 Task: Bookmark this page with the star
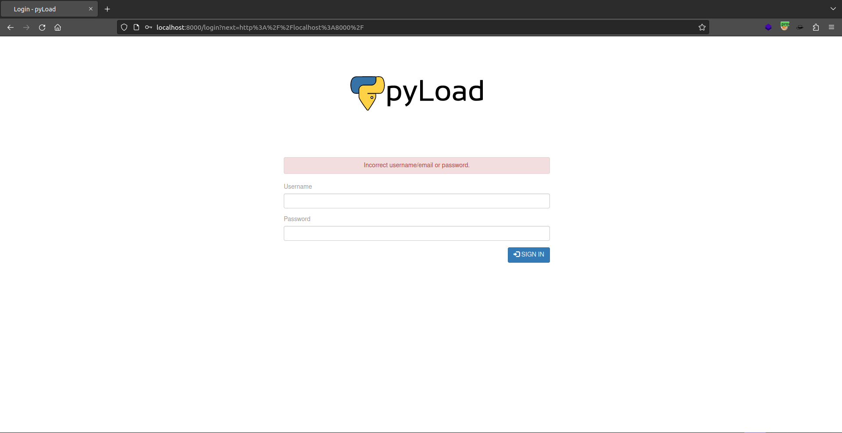tap(702, 27)
